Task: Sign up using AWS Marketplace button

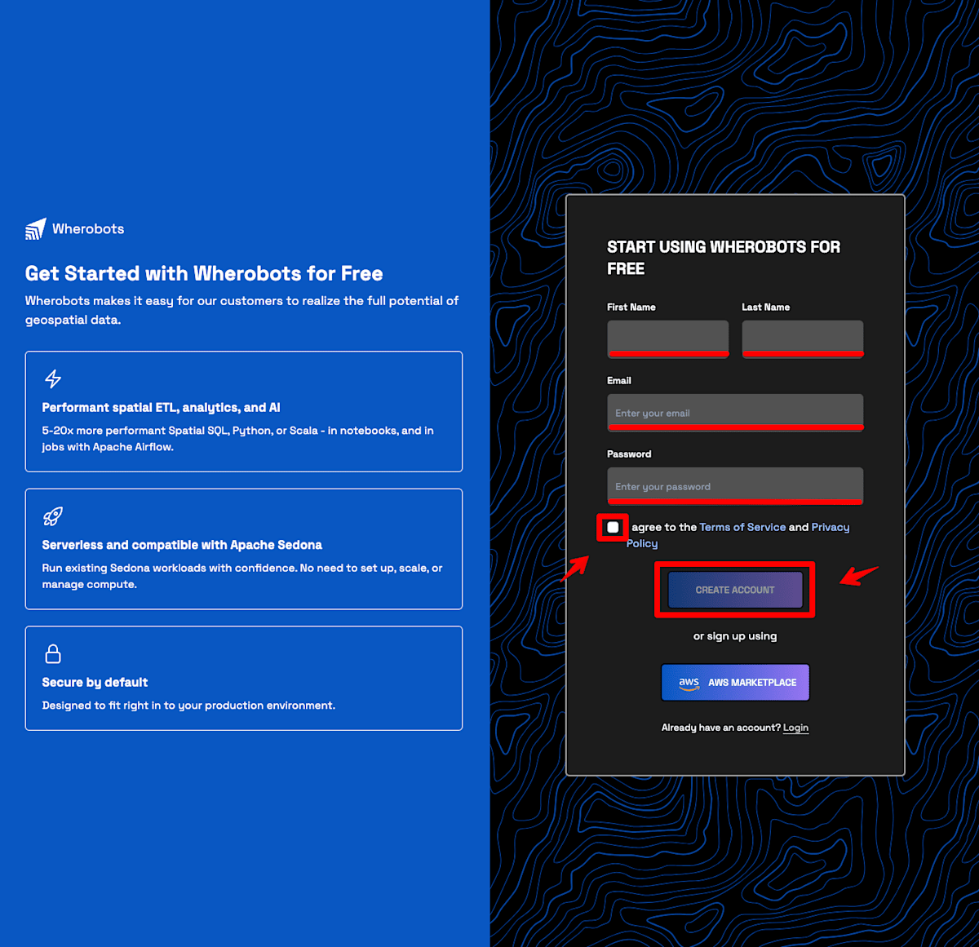Action: click(x=735, y=683)
